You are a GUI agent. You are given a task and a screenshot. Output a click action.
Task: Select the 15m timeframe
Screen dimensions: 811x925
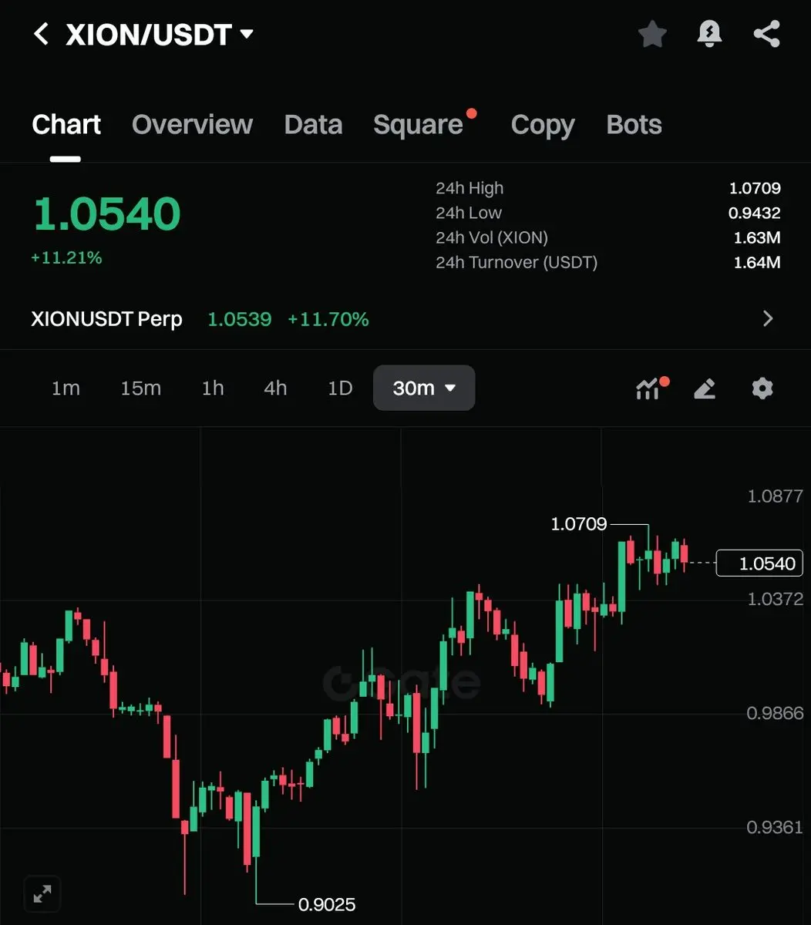(x=140, y=388)
